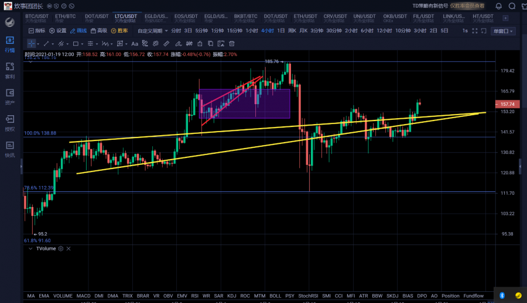527x303 pixels.
Task: Expand the 单窗口 window layout dropdown
Action: (503, 31)
